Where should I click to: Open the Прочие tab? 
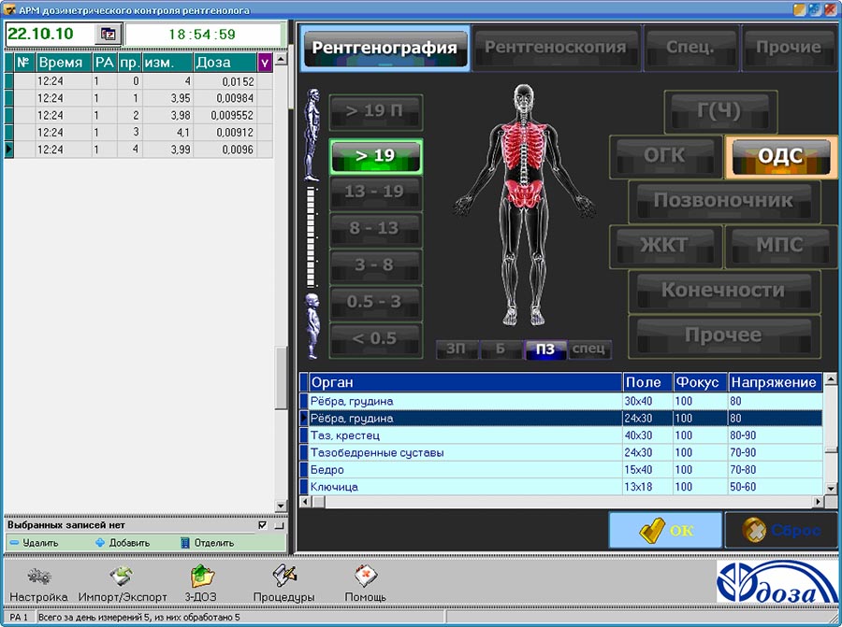[x=788, y=47]
